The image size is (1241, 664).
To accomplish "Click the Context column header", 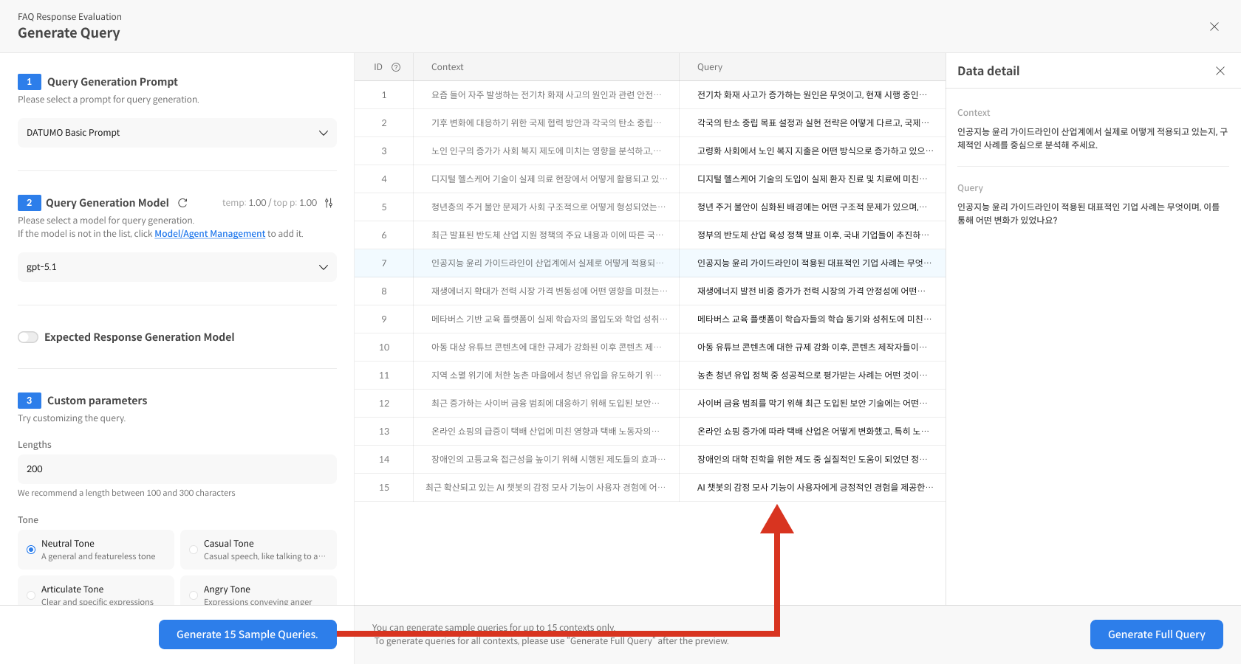I will pyautogui.click(x=448, y=67).
